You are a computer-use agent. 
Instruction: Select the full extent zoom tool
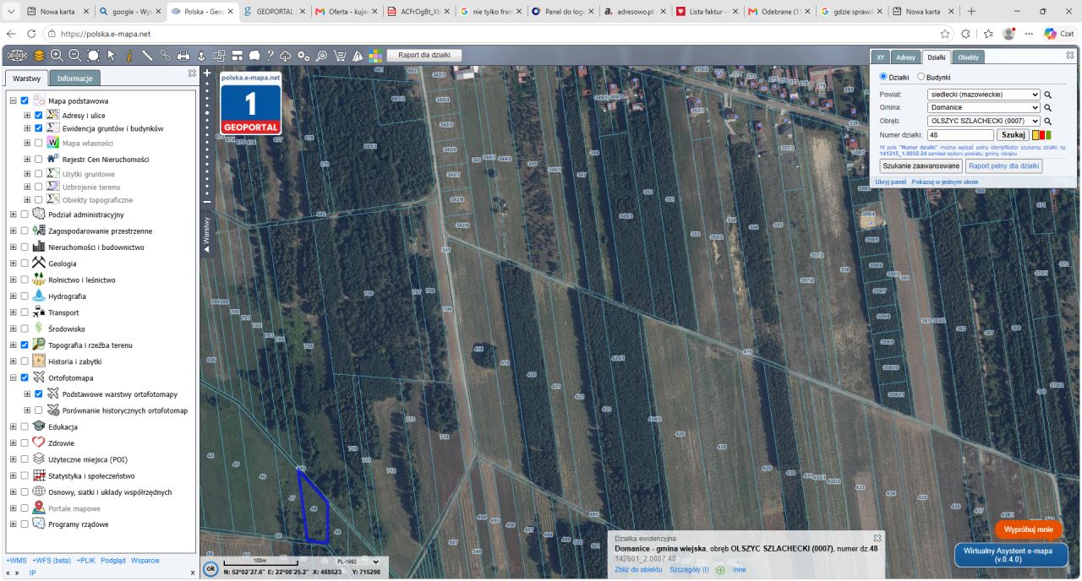pos(93,56)
